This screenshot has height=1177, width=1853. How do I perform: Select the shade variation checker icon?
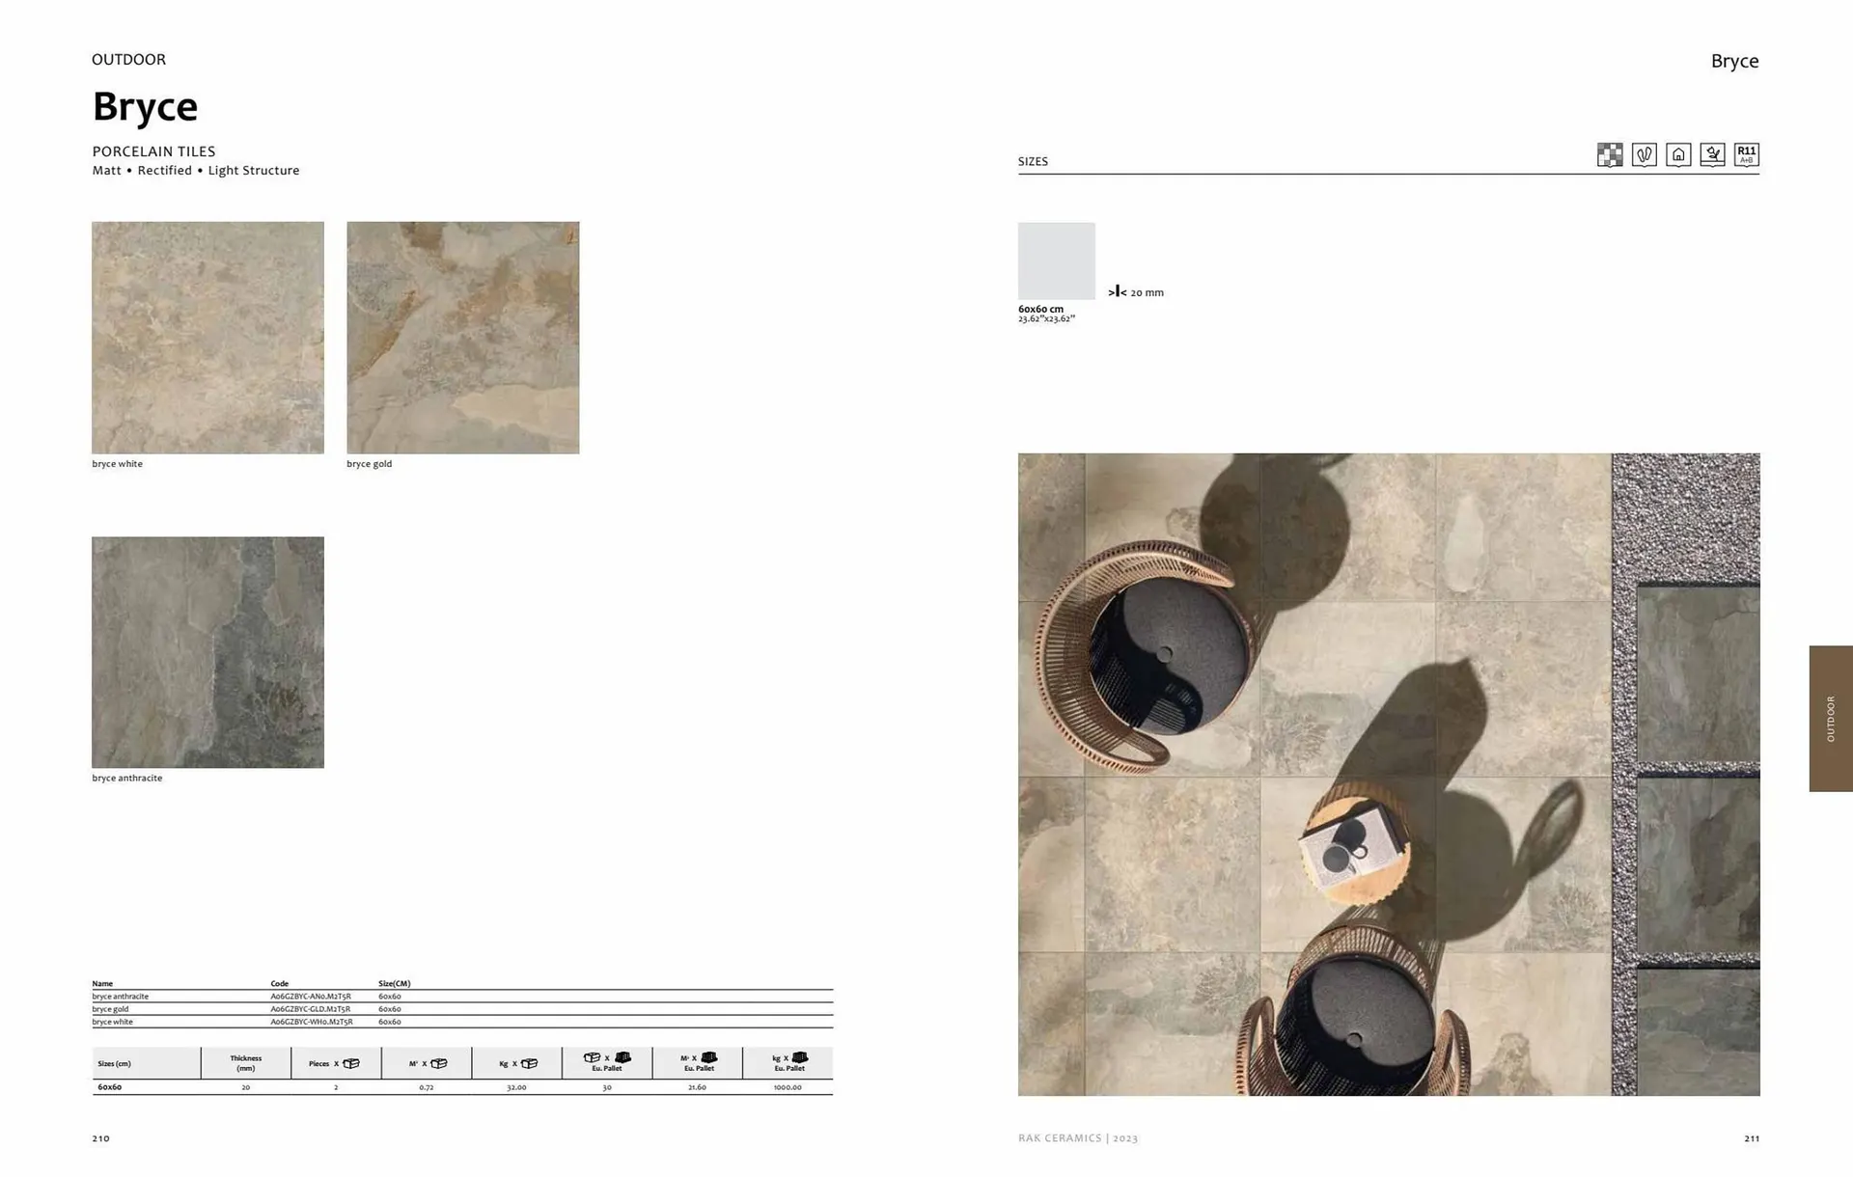coord(1610,154)
